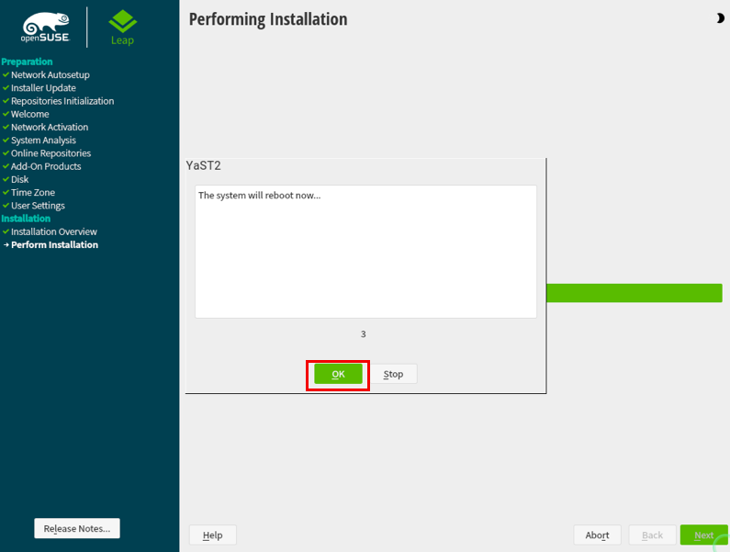Select Network Activation step
This screenshot has height=552, width=730.
50,127
